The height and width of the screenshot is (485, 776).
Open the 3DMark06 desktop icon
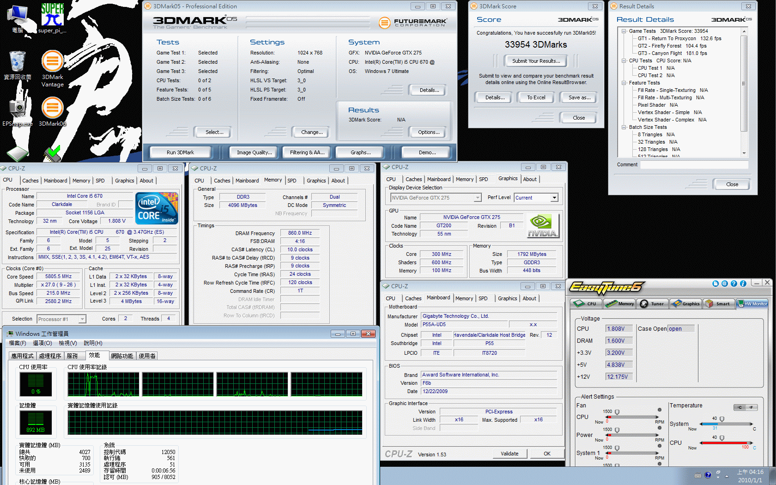pyautogui.click(x=52, y=108)
